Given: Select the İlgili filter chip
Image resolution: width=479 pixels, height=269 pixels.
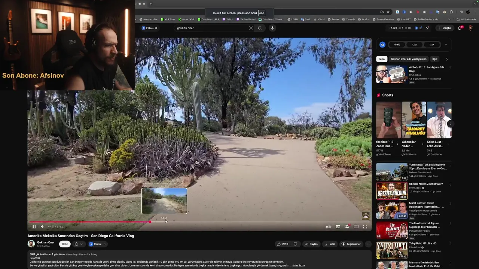Looking at the screenshot, I should click(435, 59).
